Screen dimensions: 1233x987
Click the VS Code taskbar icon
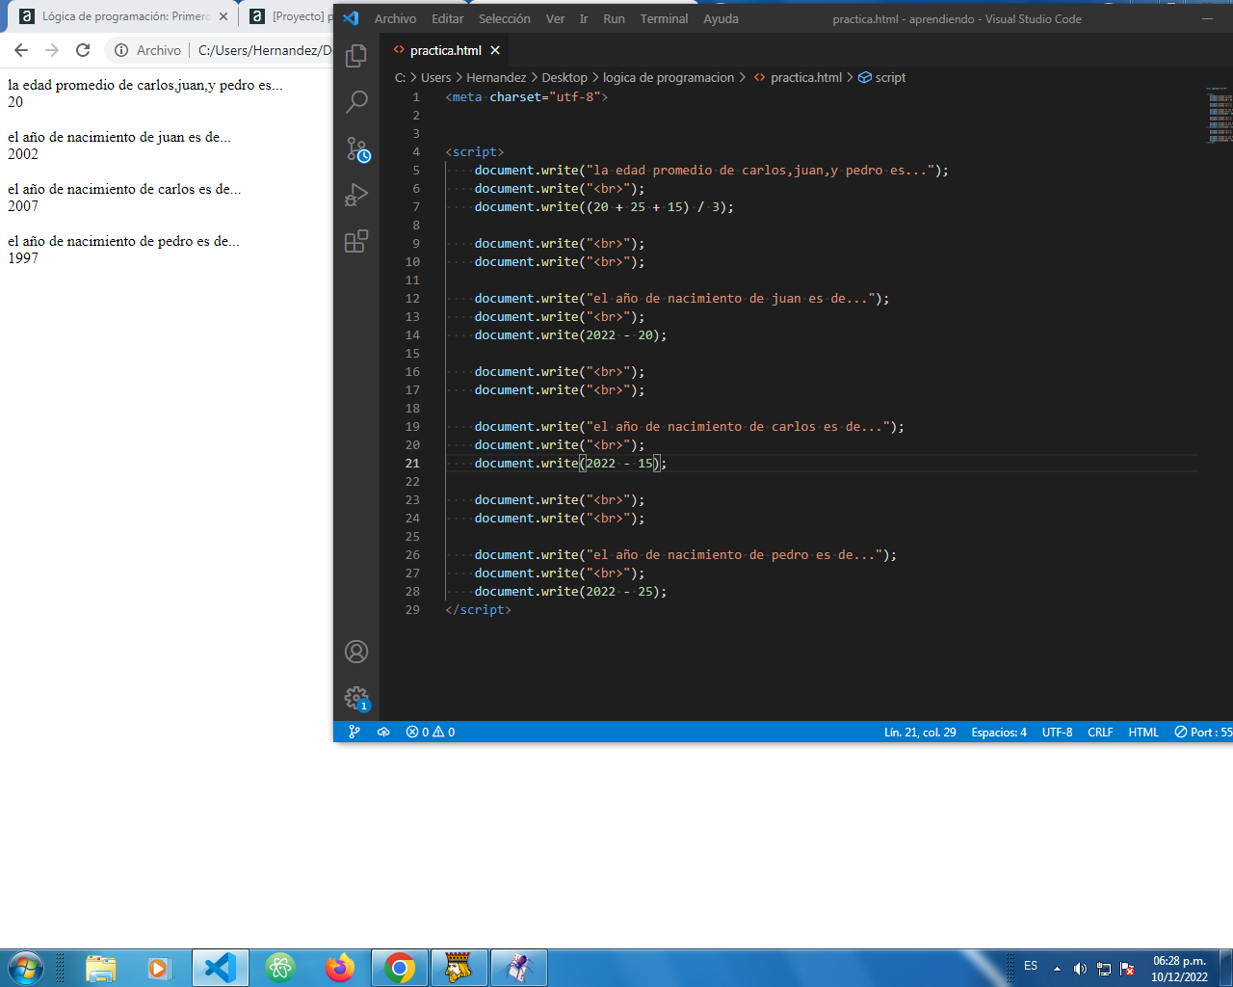(x=221, y=968)
